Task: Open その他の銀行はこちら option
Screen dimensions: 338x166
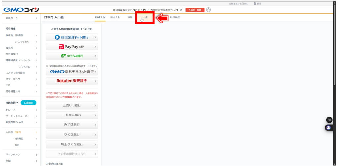Action: pos(72,154)
